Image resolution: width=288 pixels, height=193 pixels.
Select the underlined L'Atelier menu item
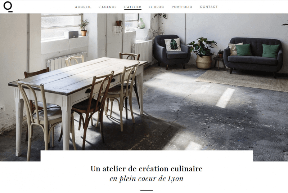click(x=132, y=7)
